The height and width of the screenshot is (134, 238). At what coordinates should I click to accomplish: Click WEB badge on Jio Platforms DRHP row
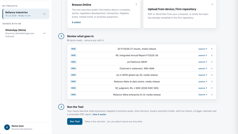[x=73, y=62]
